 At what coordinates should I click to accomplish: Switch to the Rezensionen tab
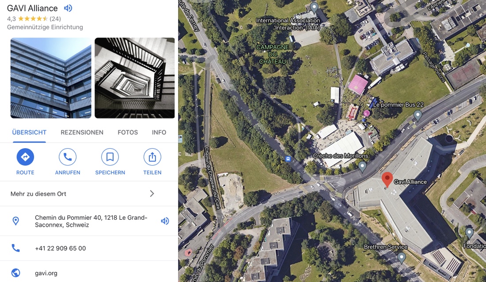(x=82, y=132)
